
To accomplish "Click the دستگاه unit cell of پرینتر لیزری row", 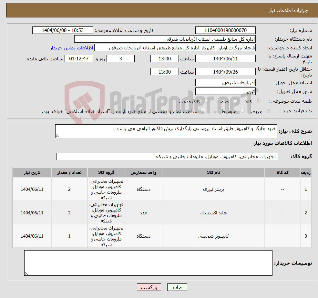I will tap(143, 189).
